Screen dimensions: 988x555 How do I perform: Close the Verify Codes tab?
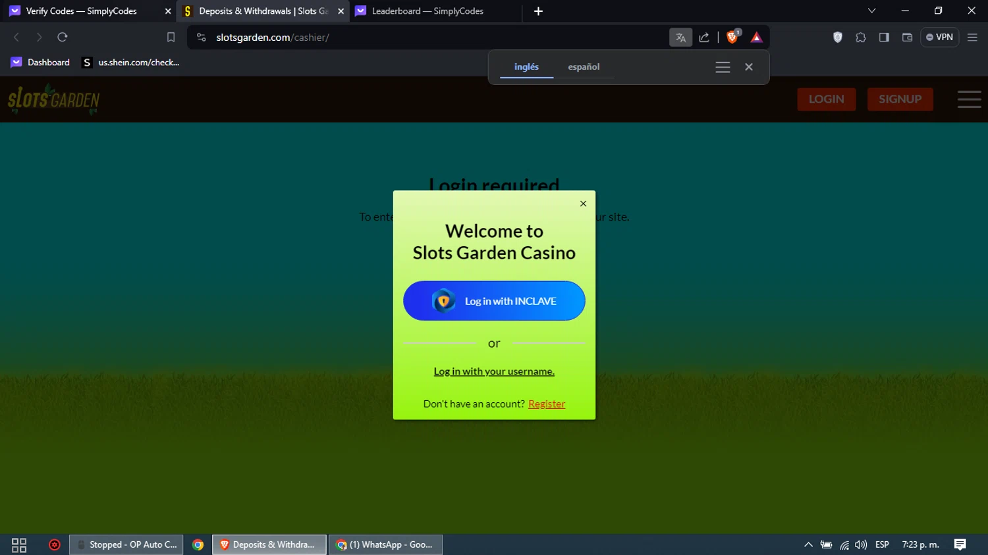(167, 11)
